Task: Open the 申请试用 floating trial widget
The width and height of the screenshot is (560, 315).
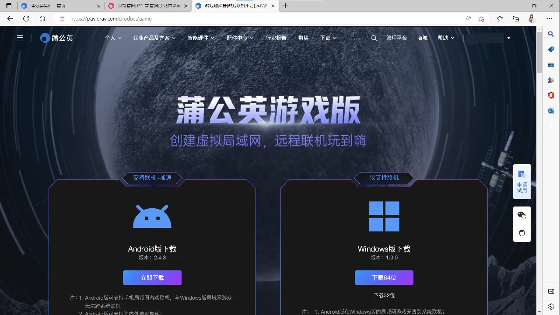Action: click(521, 182)
